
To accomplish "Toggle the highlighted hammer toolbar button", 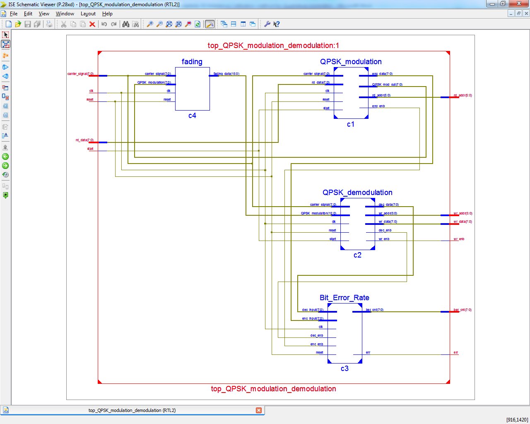I will click(210, 24).
